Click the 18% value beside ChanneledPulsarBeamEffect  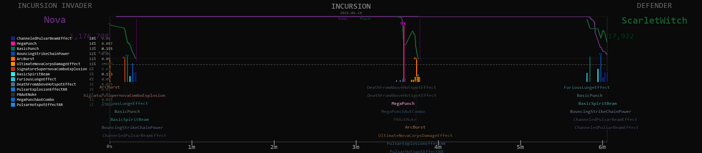click(x=93, y=38)
